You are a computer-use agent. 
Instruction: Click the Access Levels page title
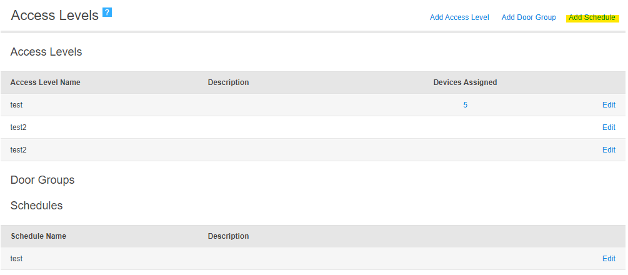(54, 16)
